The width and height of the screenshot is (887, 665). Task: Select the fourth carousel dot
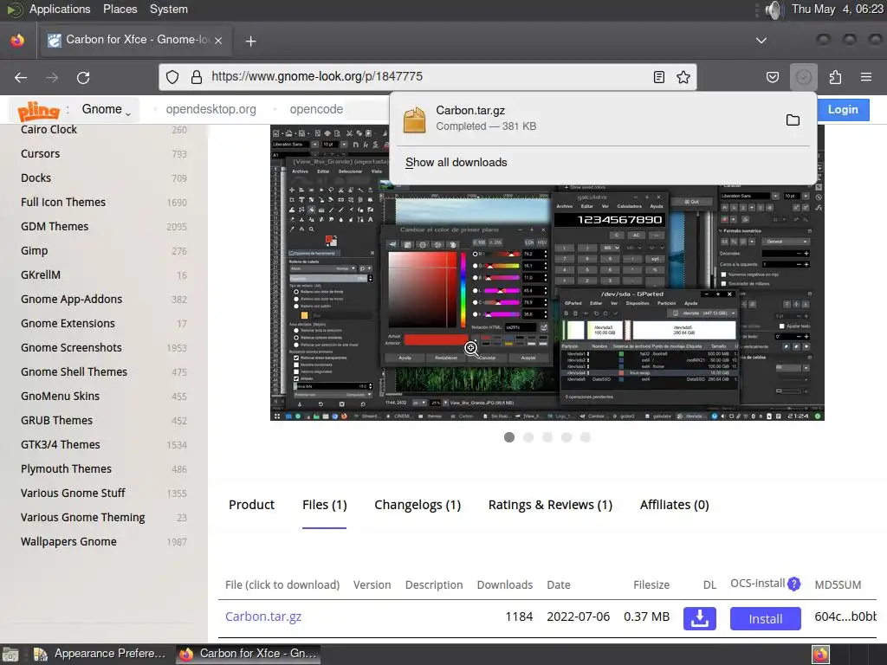pos(567,437)
